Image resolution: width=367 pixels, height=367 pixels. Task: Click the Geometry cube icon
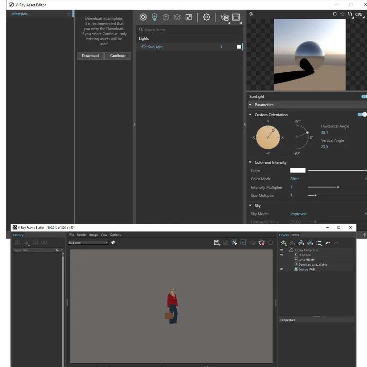pos(166,17)
